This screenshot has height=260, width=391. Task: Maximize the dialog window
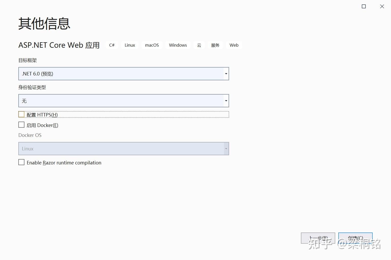pos(364,6)
